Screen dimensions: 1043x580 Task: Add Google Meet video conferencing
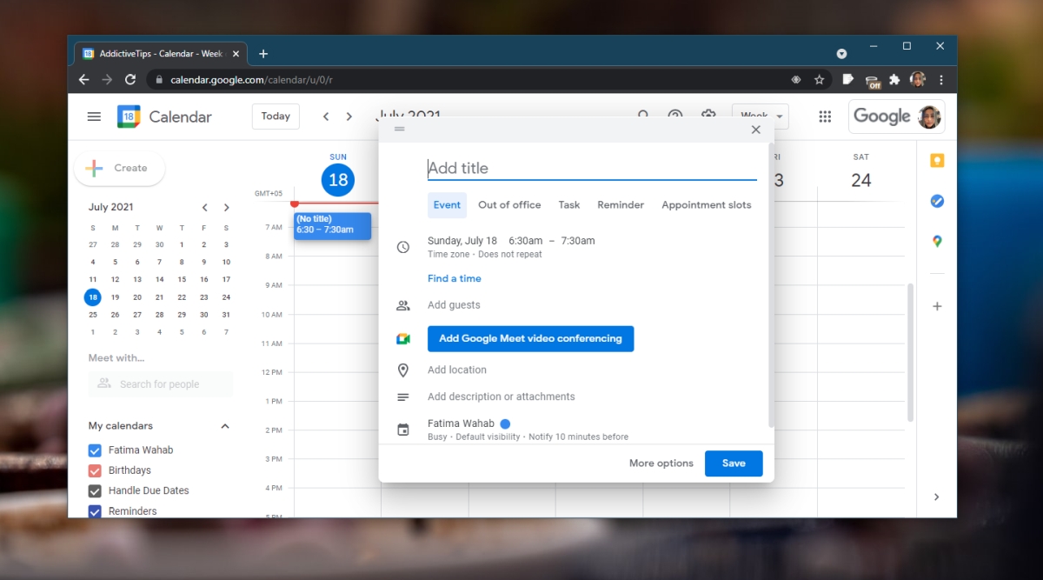[x=530, y=339]
